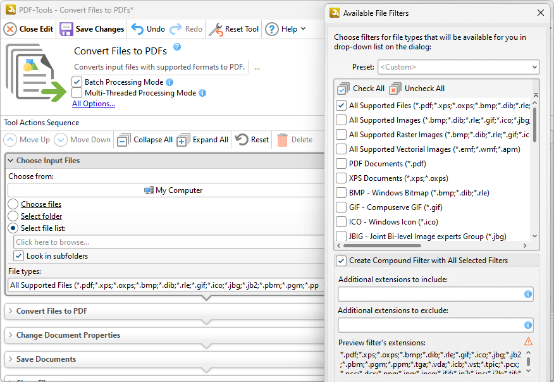The height and width of the screenshot is (382, 554).
Task: Click the filter list vertical scrollbar
Action: (535, 125)
